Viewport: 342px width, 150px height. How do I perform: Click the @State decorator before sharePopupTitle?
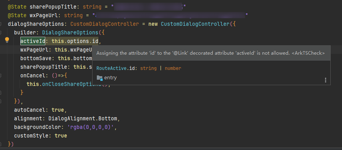[x=17, y=7]
